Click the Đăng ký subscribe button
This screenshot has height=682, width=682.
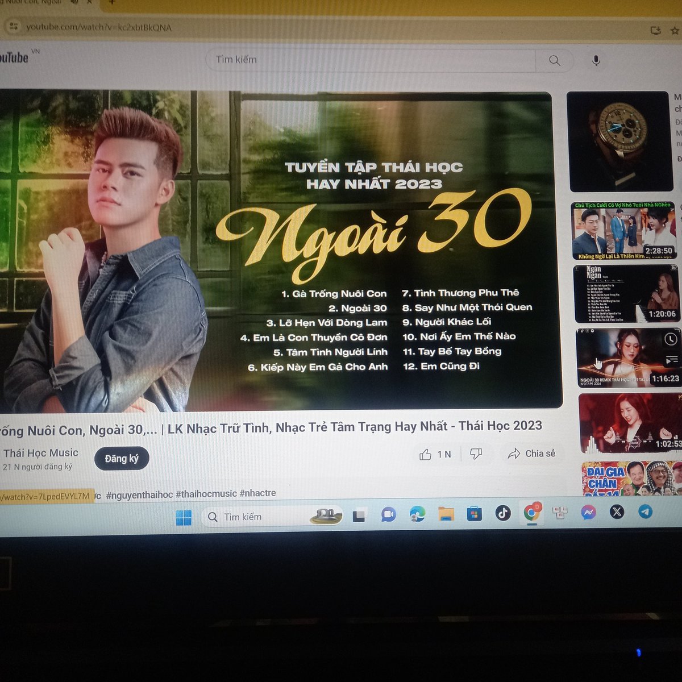122,459
